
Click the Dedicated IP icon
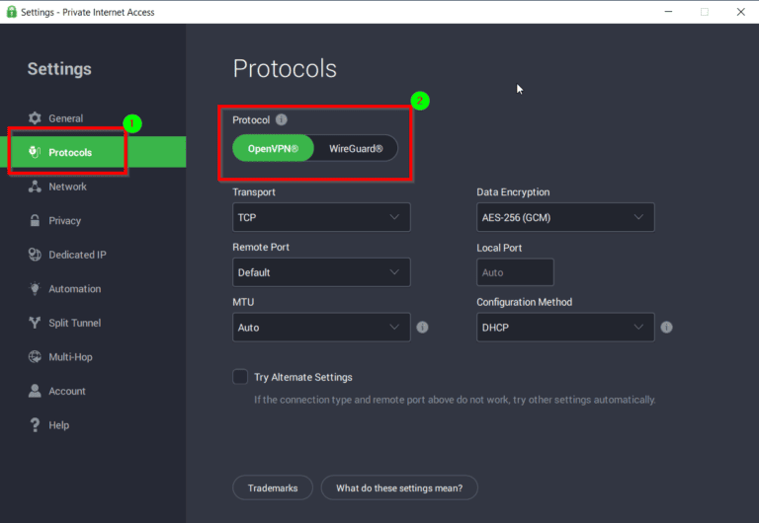point(35,255)
